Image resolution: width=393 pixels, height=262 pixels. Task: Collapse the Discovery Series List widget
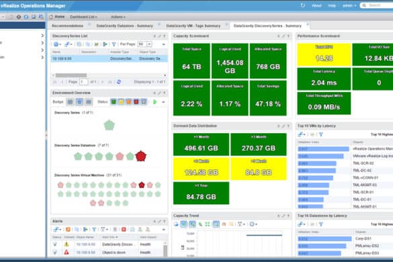pyautogui.click(x=155, y=36)
